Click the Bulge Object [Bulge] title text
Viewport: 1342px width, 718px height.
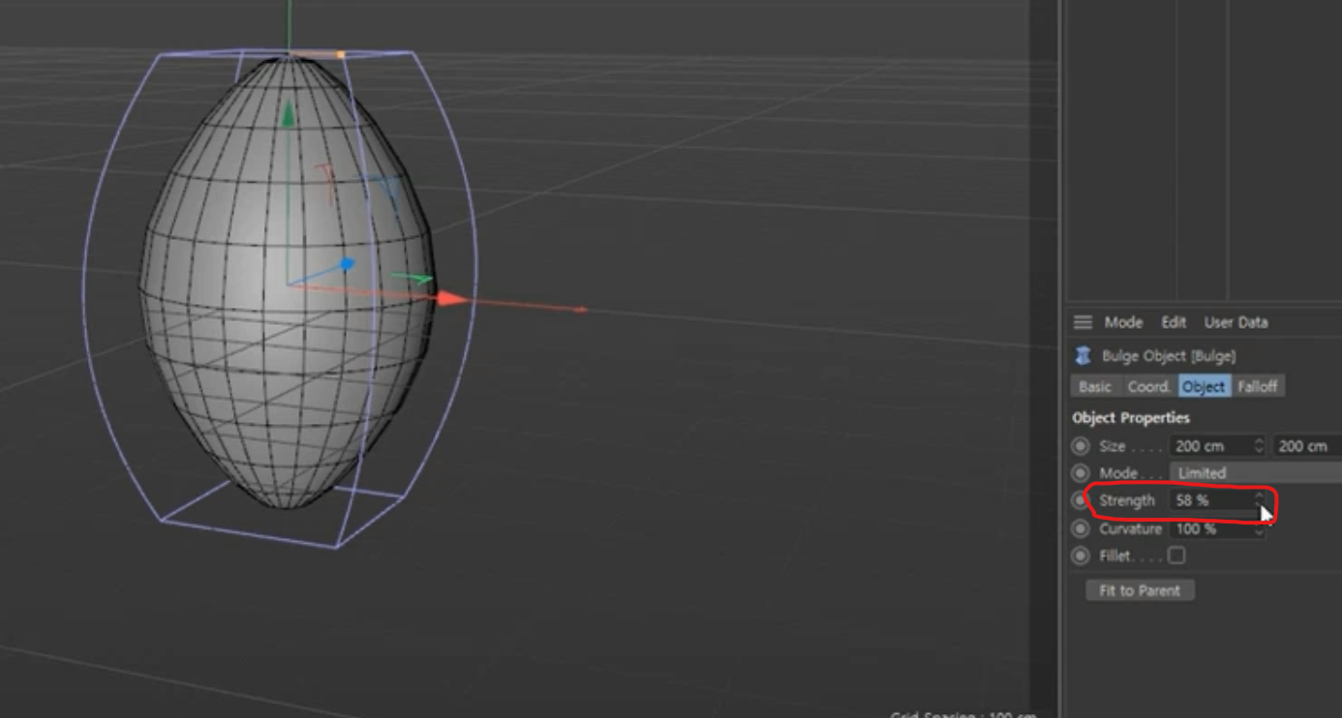coord(1169,355)
